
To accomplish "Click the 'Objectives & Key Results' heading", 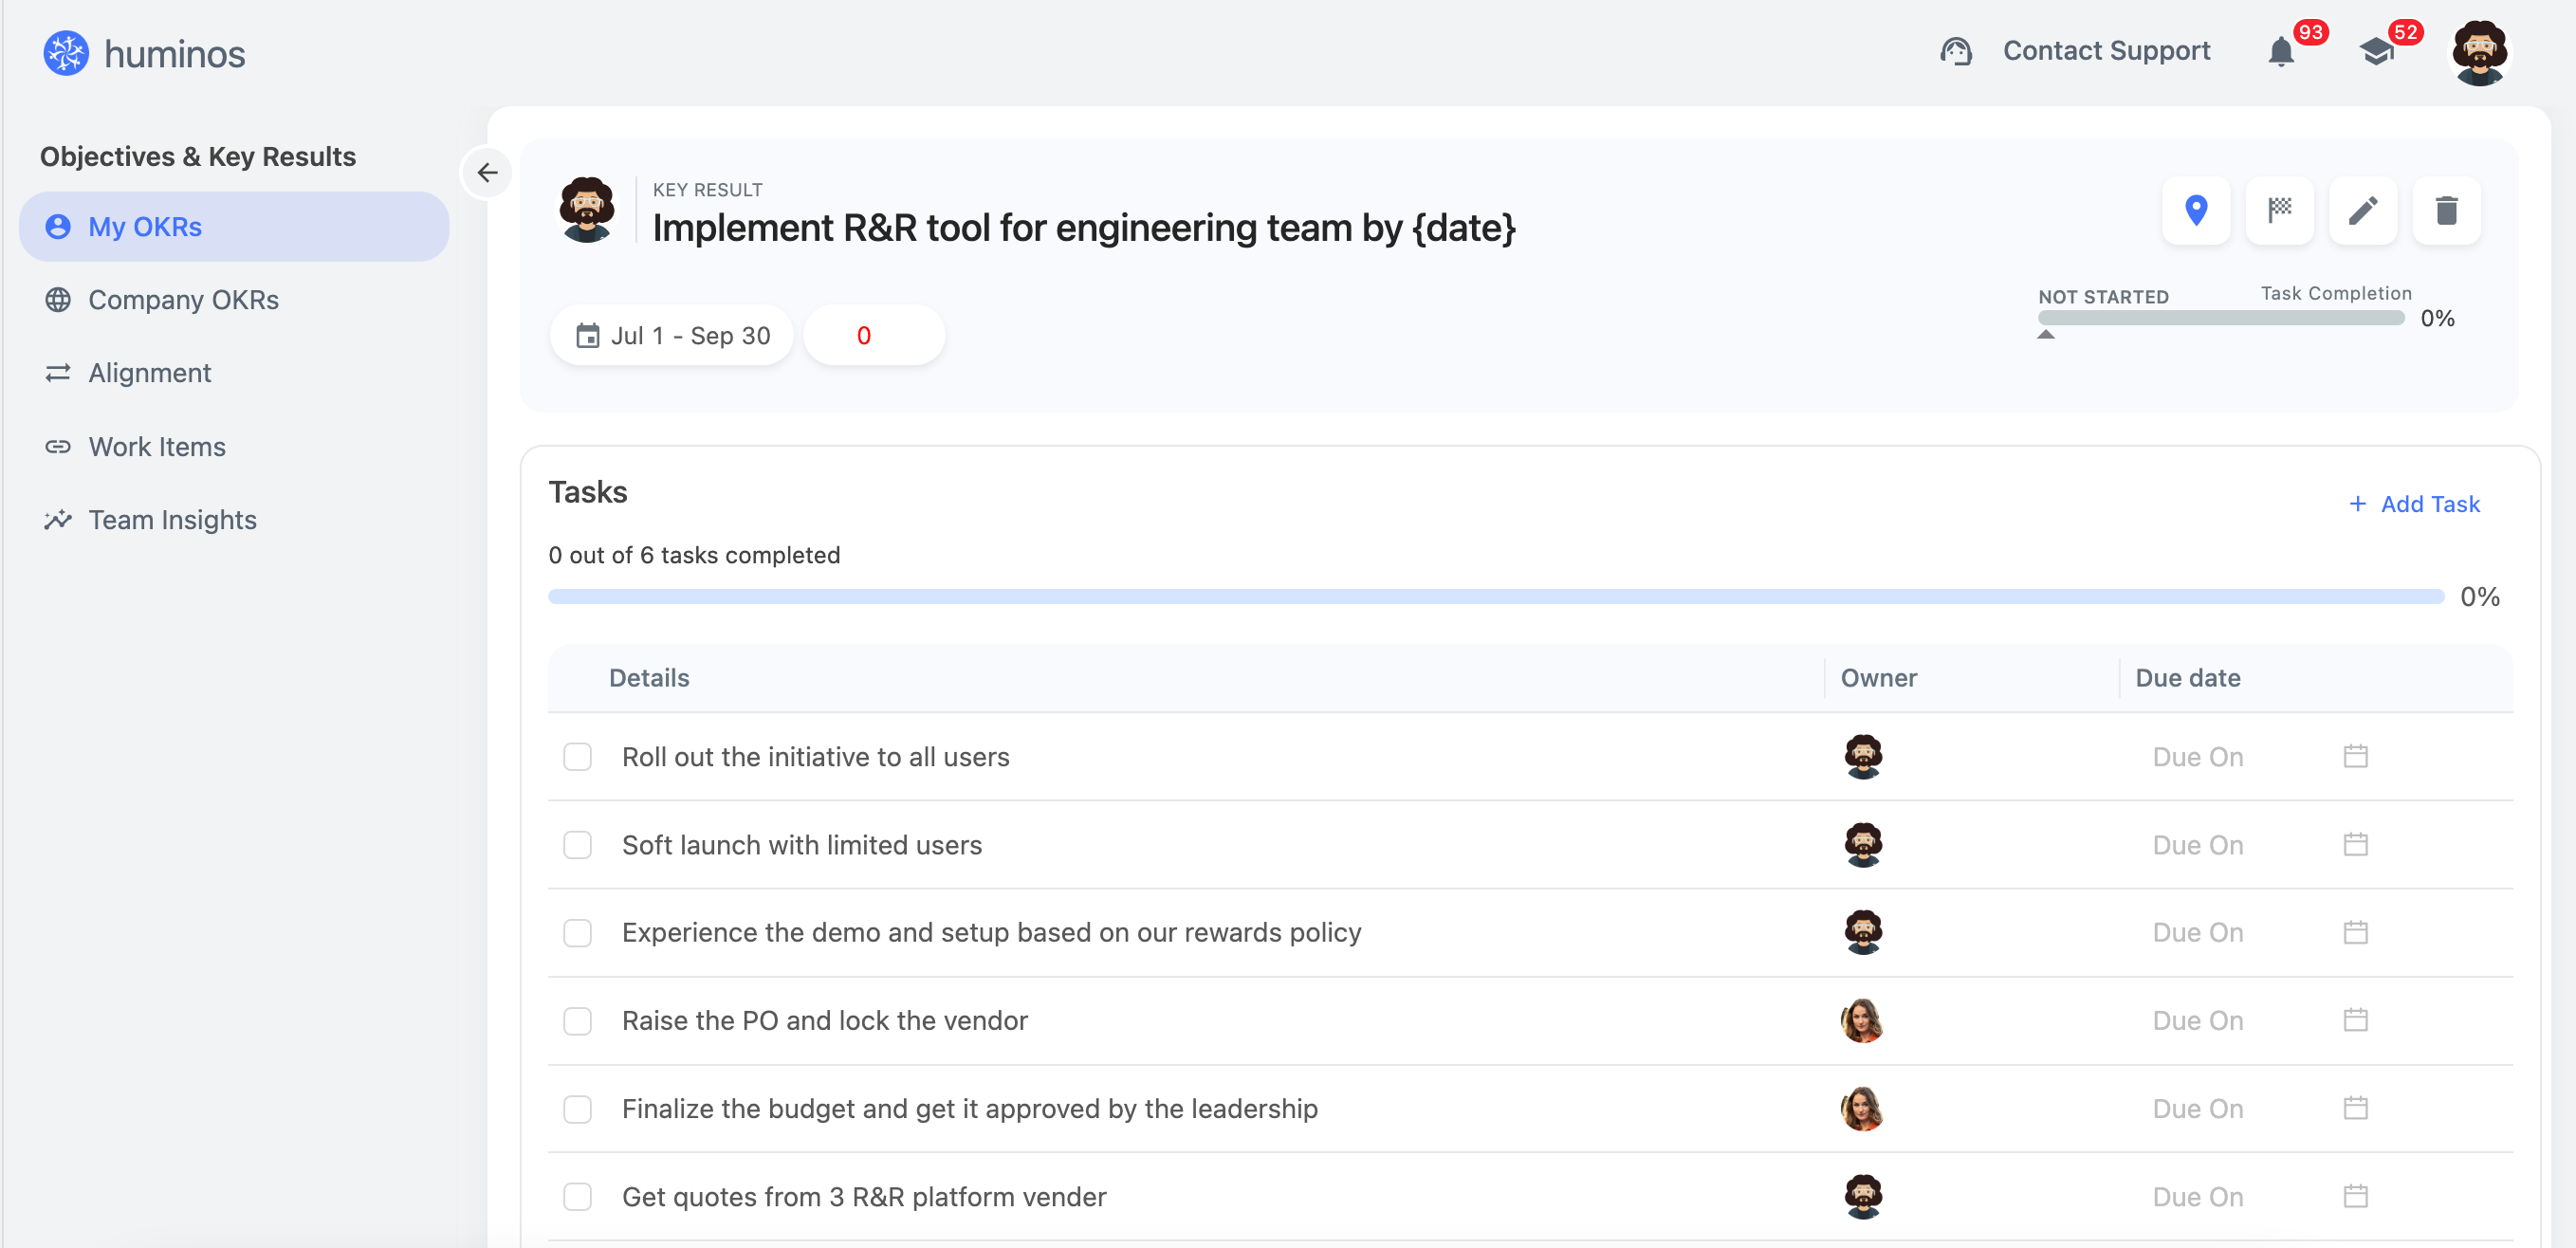I will tap(198, 157).
